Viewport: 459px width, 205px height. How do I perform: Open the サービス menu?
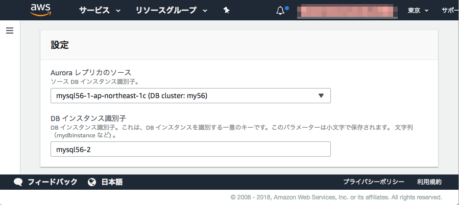[100, 11]
